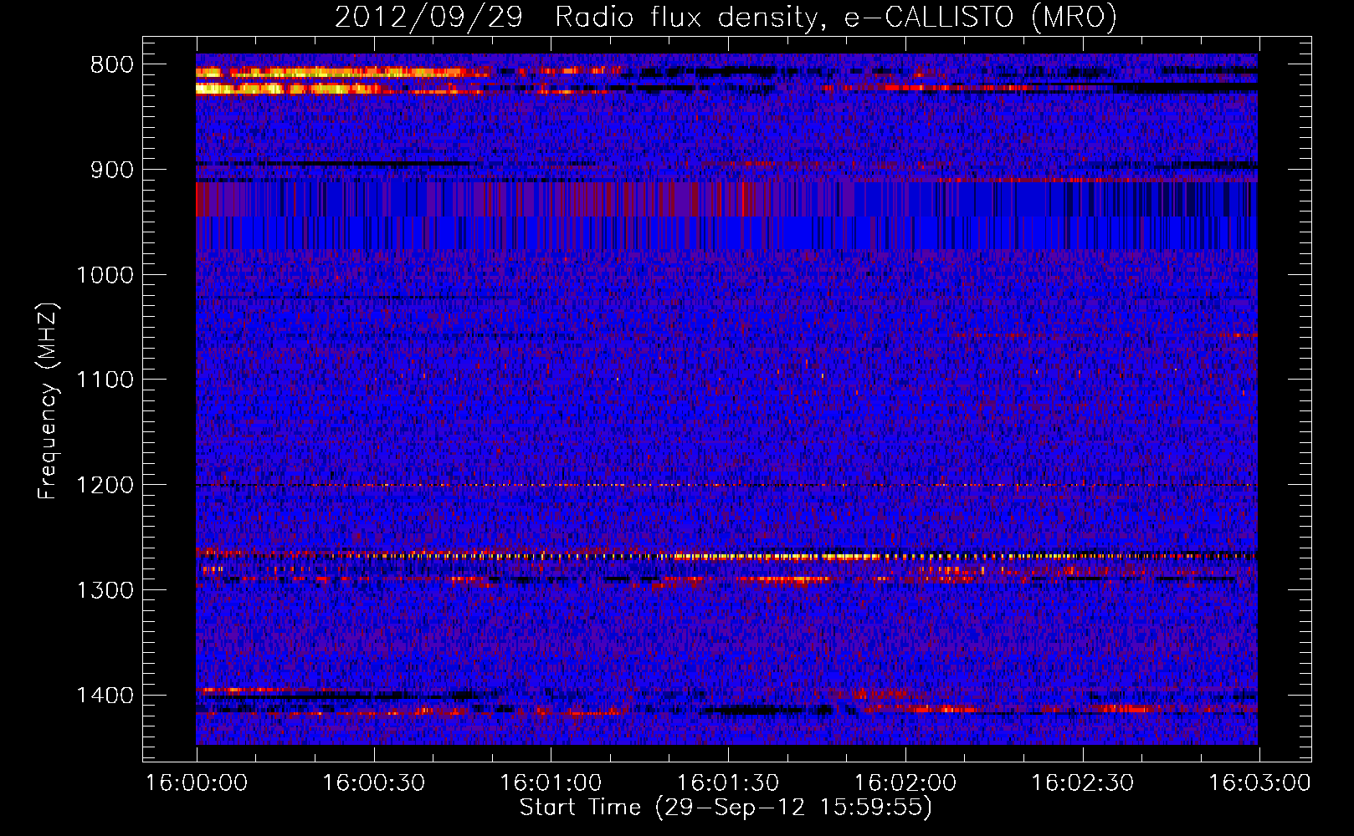The width and height of the screenshot is (1354, 836).
Task: Click the 16:02:00 time tick label
Action: point(905,783)
